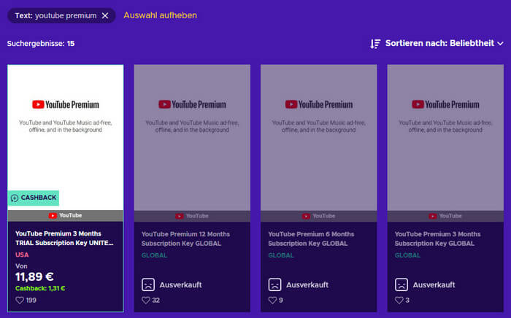Click the sad face sold-out icon on 12 Months card
Screen dimensions: 511x318
pyautogui.click(x=148, y=284)
